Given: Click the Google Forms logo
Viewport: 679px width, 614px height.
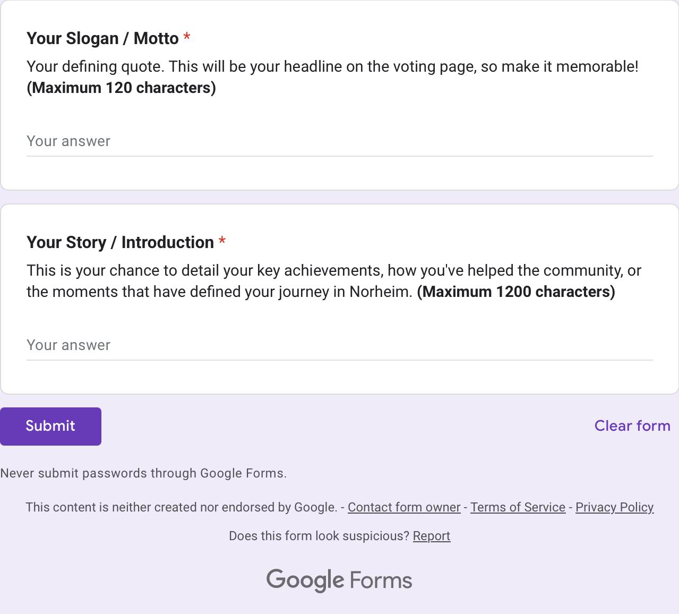Looking at the screenshot, I should point(339,580).
